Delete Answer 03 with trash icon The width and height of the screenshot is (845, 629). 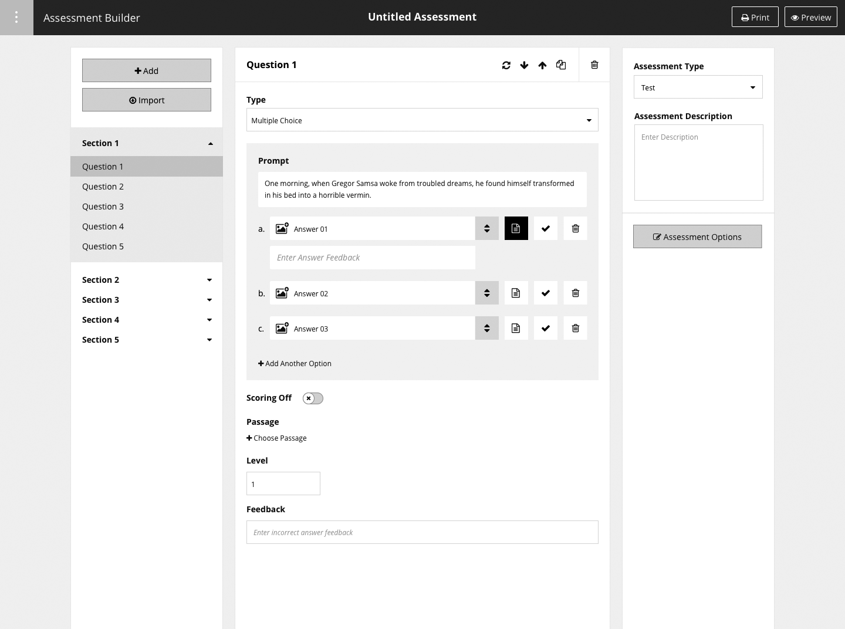[x=575, y=328]
